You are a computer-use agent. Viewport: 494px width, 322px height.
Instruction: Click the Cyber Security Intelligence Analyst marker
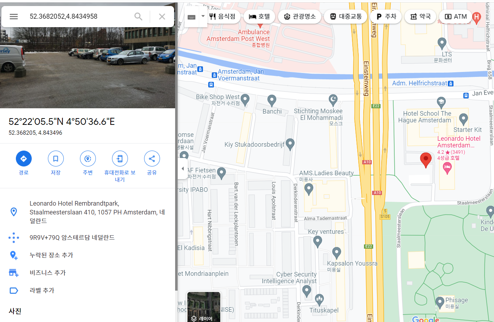(307, 291)
